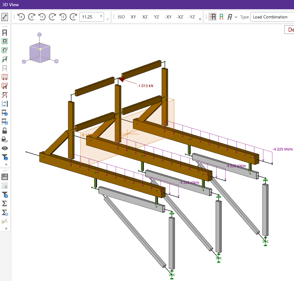Image resolution: width=294 pixels, height=281 pixels.
Task: Click the wrench settings icon
Action: (5, 17)
